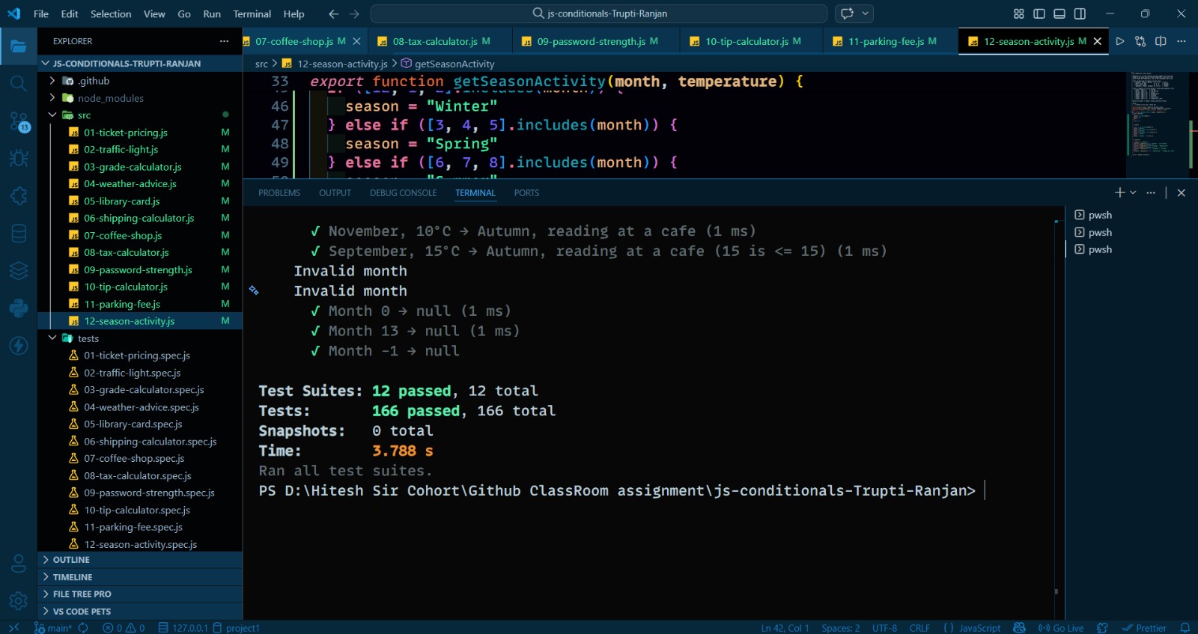Open the Run and Debug view
1198x634 pixels.
tap(19, 159)
